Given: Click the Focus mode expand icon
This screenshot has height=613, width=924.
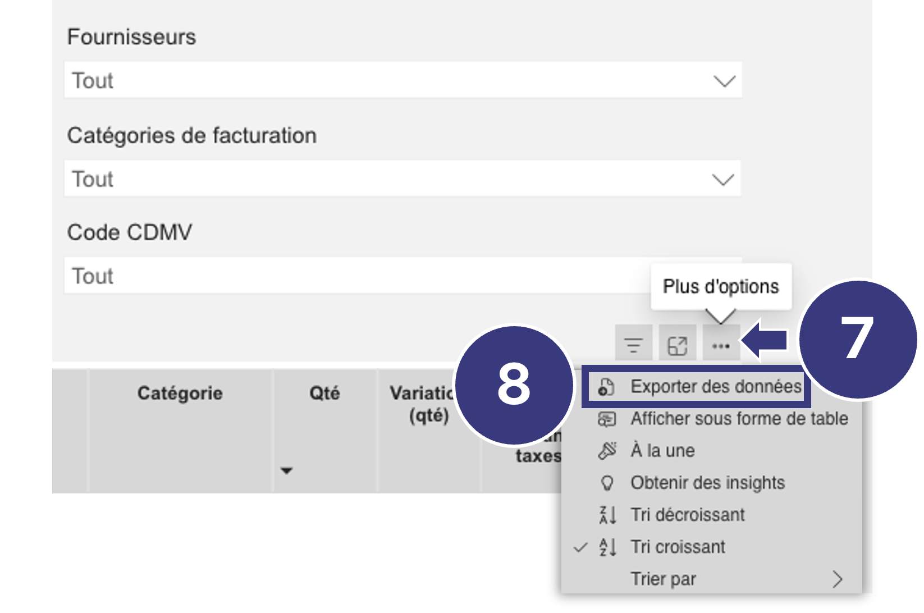Looking at the screenshot, I should (x=678, y=345).
